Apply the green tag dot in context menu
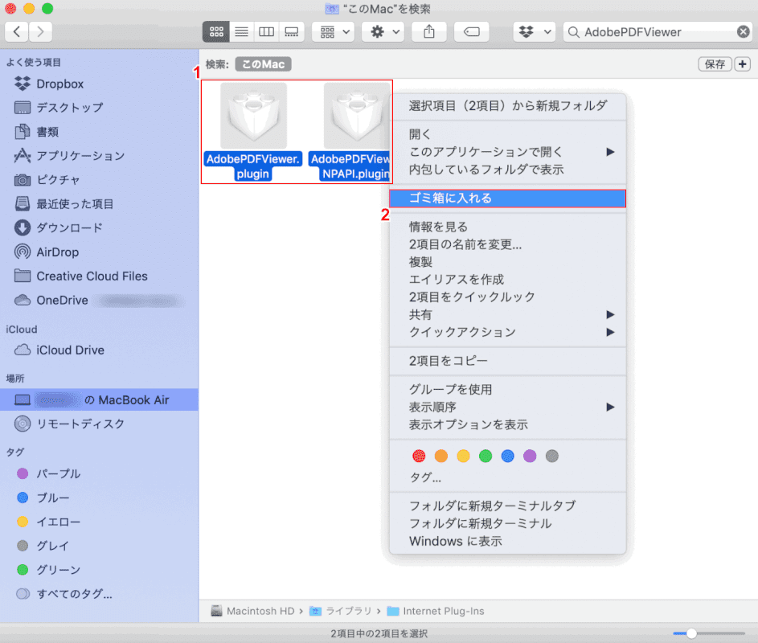 pyautogui.click(x=486, y=456)
